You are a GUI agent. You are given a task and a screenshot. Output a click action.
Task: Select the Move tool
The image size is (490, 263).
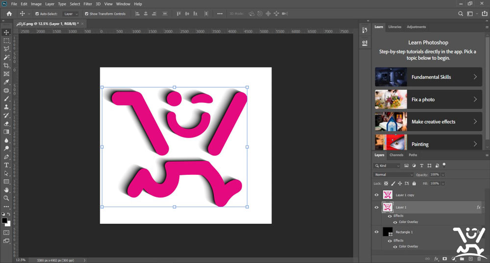(x=6, y=32)
